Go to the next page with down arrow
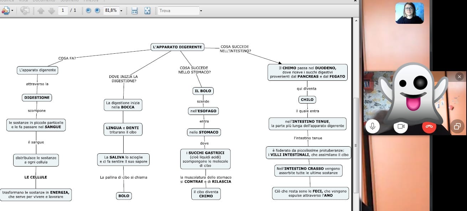The image size is (467, 211). tap(51, 11)
